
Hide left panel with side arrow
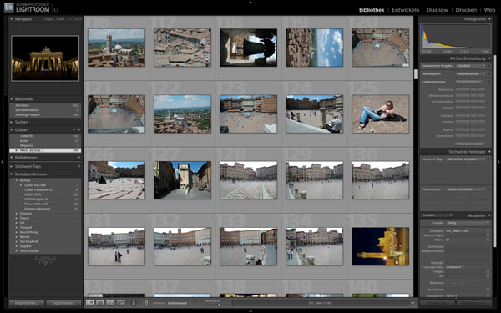pyautogui.click(x=2, y=162)
